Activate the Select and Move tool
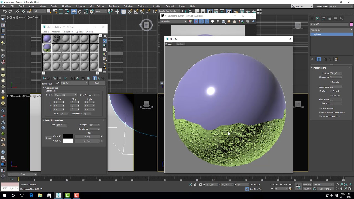Viewport: 354px width, 199px height. [74, 11]
